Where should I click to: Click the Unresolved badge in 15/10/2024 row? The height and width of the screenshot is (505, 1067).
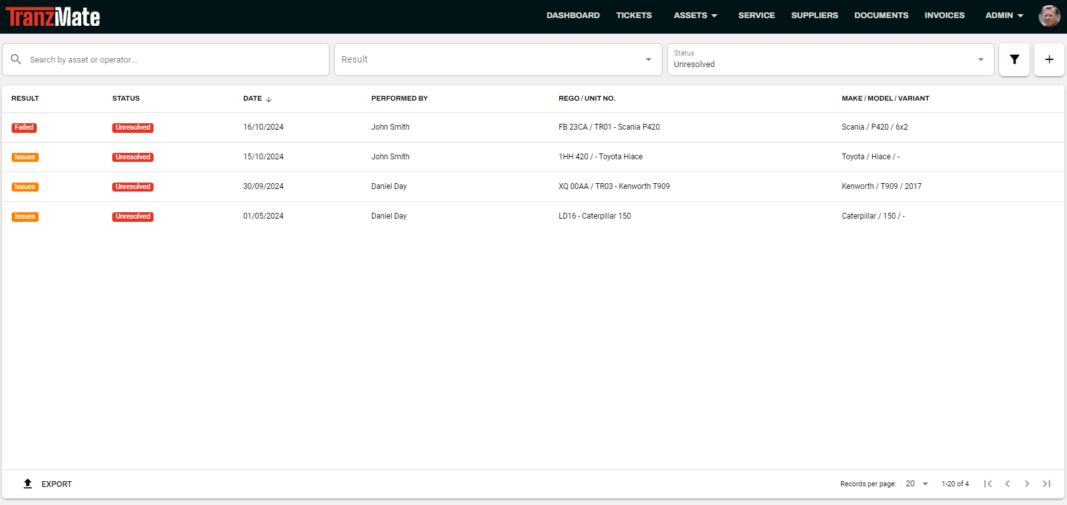tap(133, 157)
